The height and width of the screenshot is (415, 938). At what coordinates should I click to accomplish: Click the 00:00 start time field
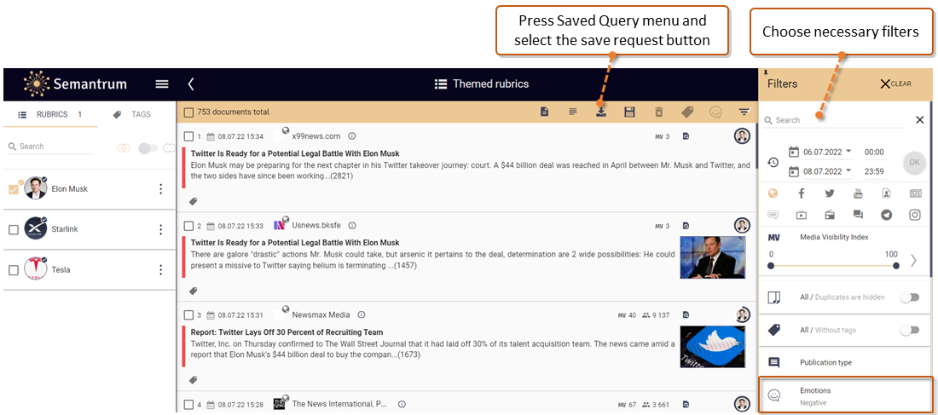tap(875, 152)
